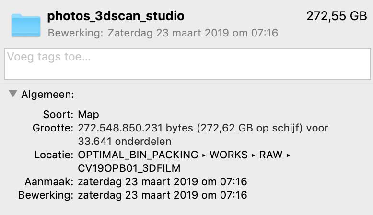Select the bottom Bewerking date value
Viewport: 373px width, 215px height.
[162, 195]
